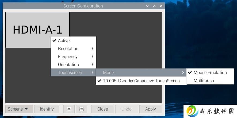Open the Mode submenu item
237x118 pixels.
pos(141,72)
